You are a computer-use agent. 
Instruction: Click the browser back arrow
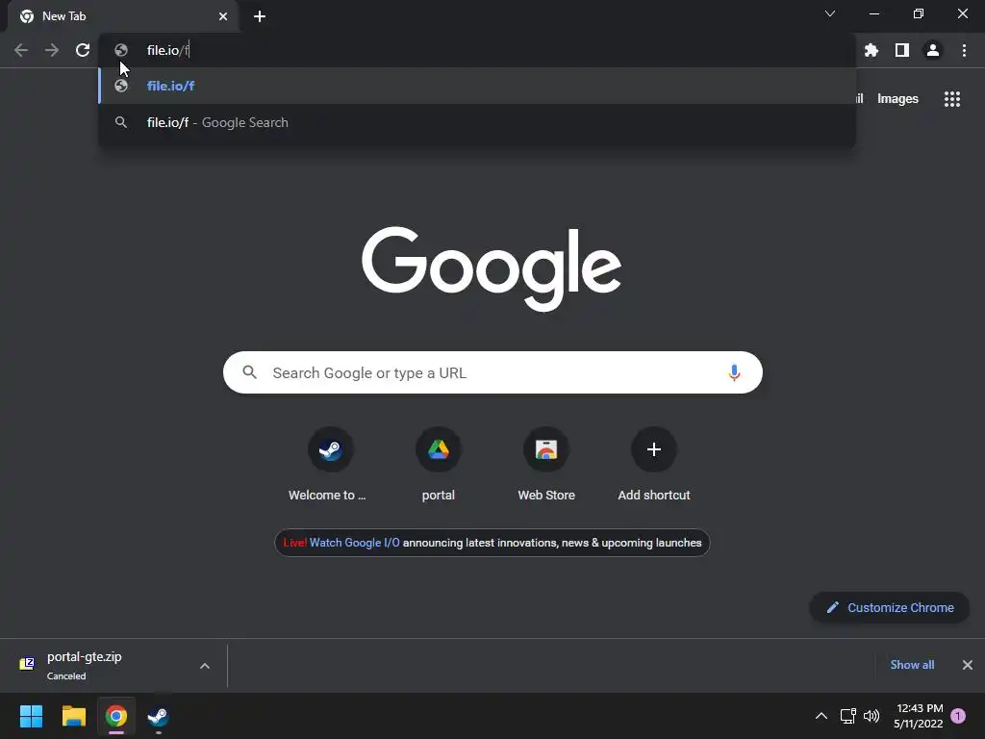[x=21, y=50]
